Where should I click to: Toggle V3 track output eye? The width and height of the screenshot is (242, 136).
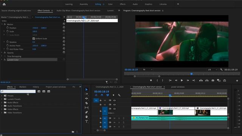click(x=114, y=100)
